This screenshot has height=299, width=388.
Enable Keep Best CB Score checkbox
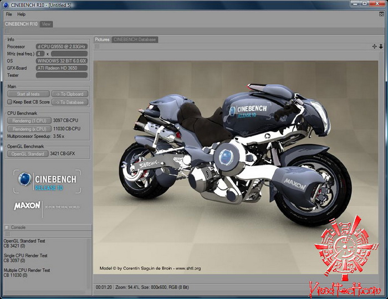(9, 102)
